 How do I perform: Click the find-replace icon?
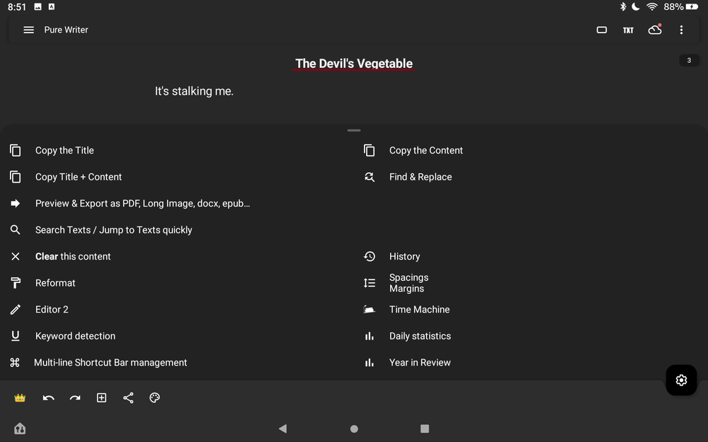tap(370, 177)
